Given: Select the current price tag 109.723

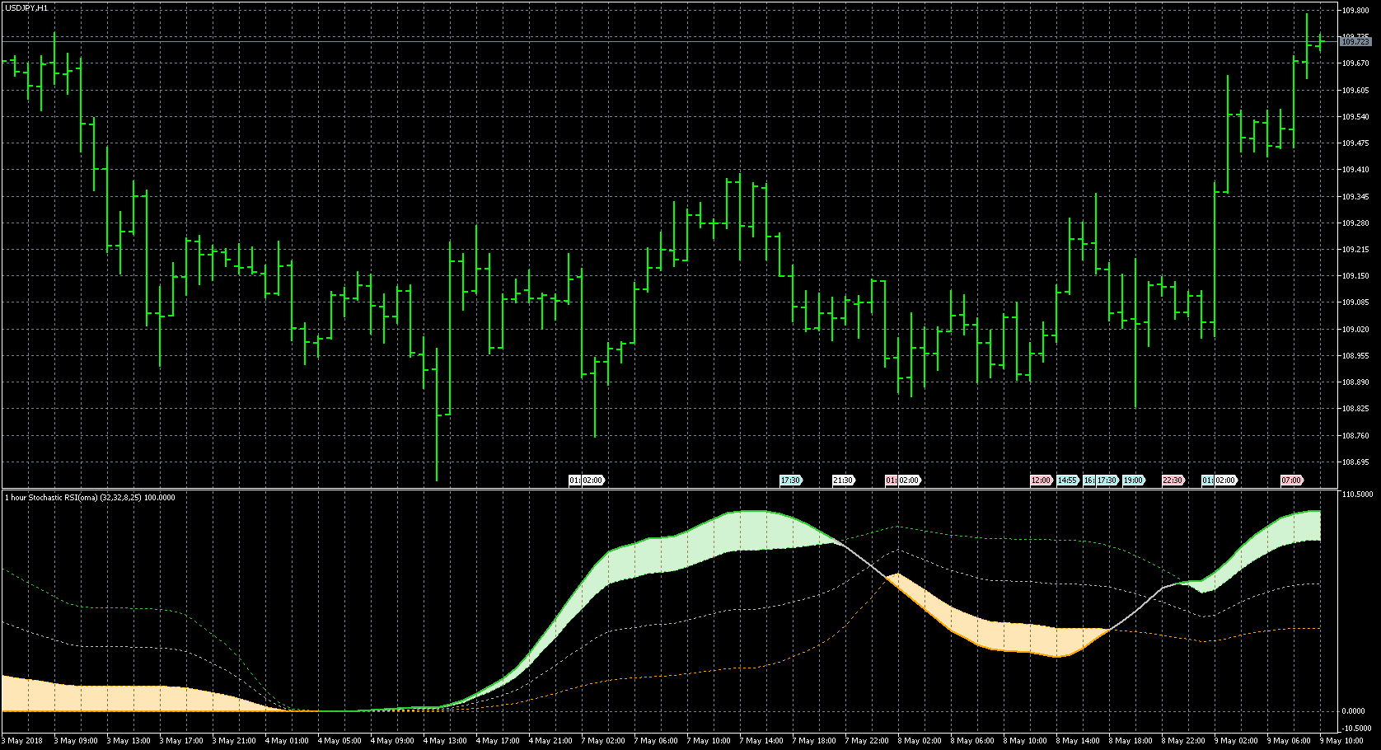Looking at the screenshot, I should [1355, 41].
